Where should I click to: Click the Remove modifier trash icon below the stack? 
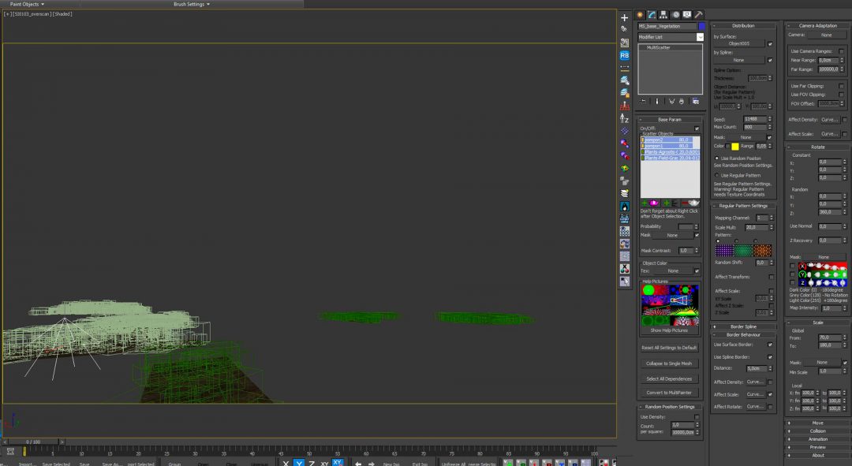pyautogui.click(x=683, y=100)
